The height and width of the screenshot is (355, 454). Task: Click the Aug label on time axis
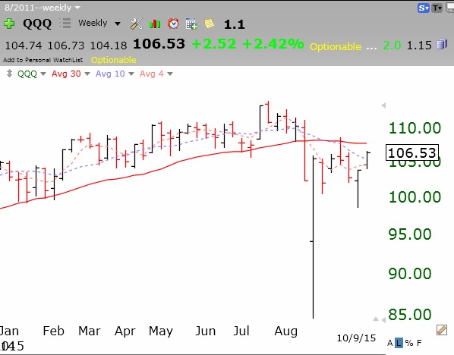285,331
